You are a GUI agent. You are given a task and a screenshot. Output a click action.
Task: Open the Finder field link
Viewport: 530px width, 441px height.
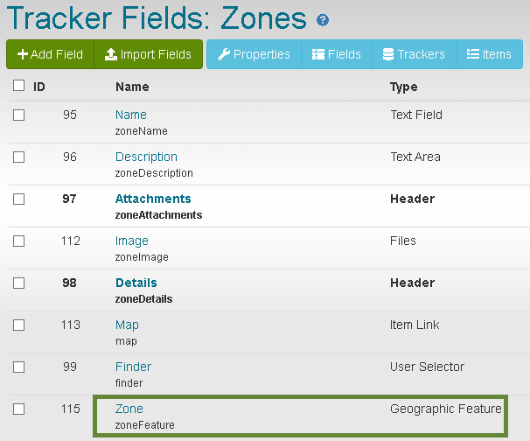(133, 367)
